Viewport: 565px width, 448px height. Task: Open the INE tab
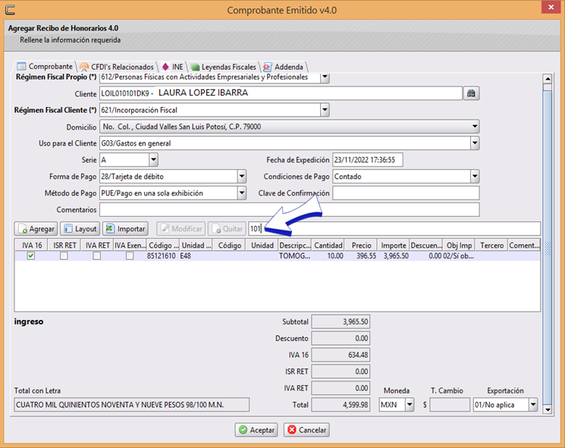point(173,67)
